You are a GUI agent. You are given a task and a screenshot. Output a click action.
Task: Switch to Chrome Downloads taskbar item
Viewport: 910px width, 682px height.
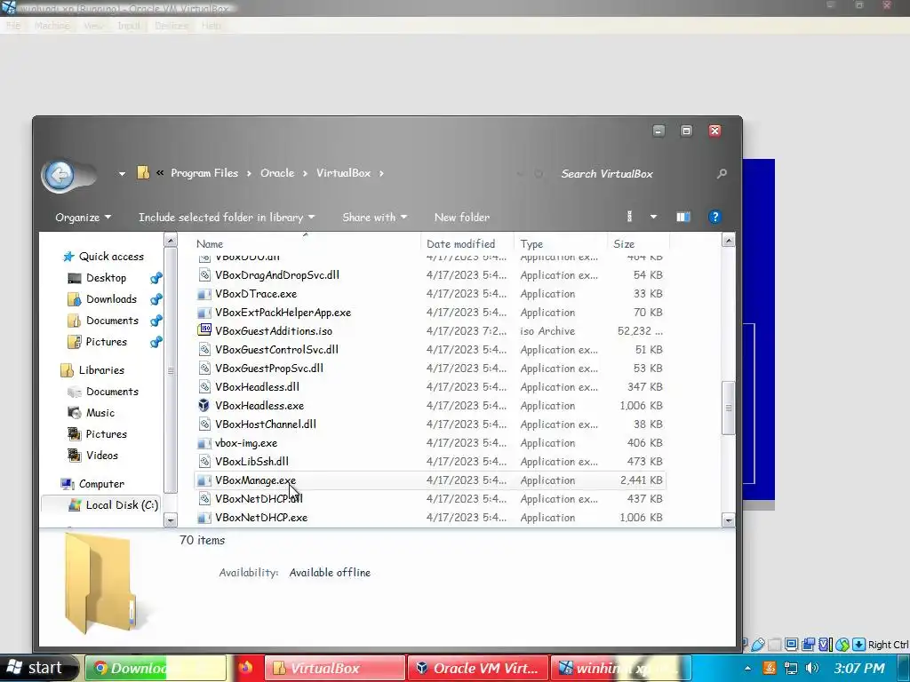pyautogui.click(x=156, y=668)
